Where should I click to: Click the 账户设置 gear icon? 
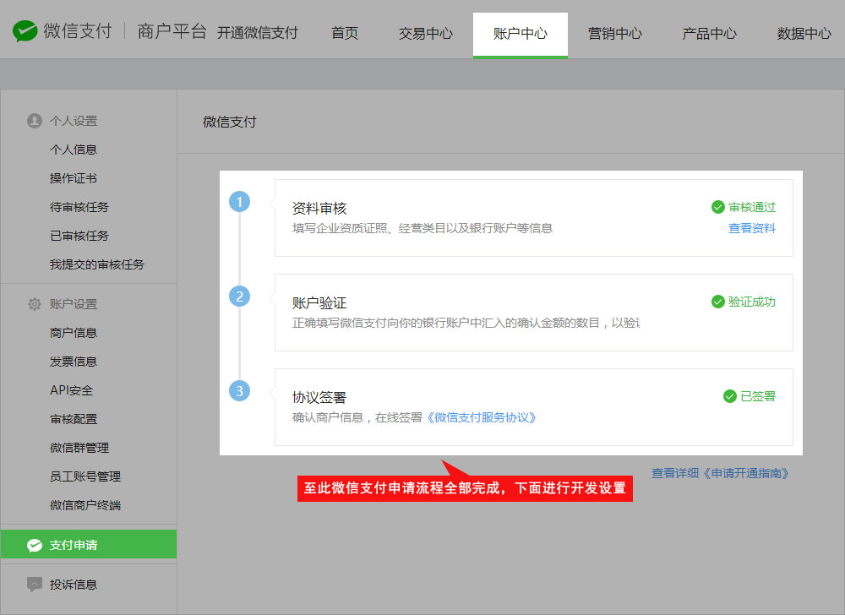[35, 304]
